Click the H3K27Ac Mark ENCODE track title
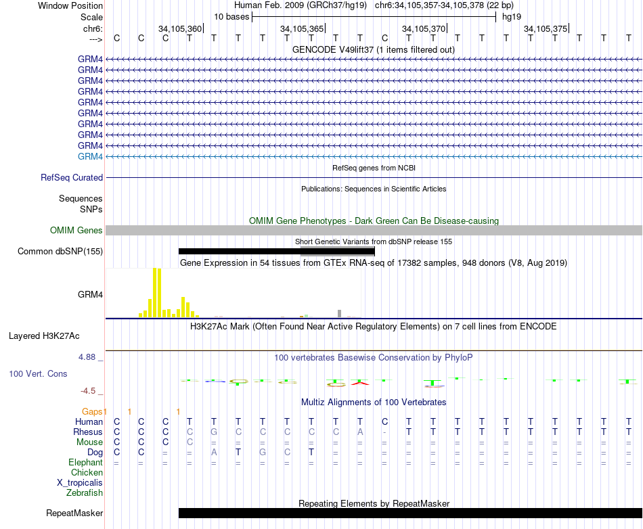The image size is (643, 529). (374, 327)
